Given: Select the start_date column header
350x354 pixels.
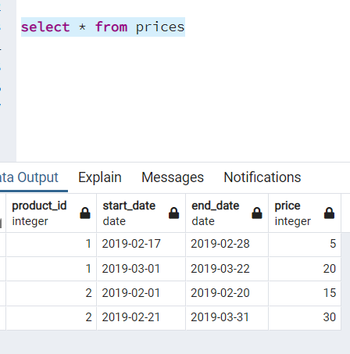Looking at the screenshot, I should click(141, 213).
